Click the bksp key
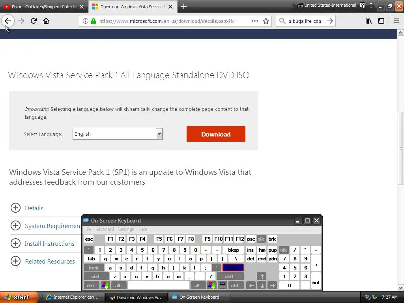 pyautogui.click(x=234, y=250)
